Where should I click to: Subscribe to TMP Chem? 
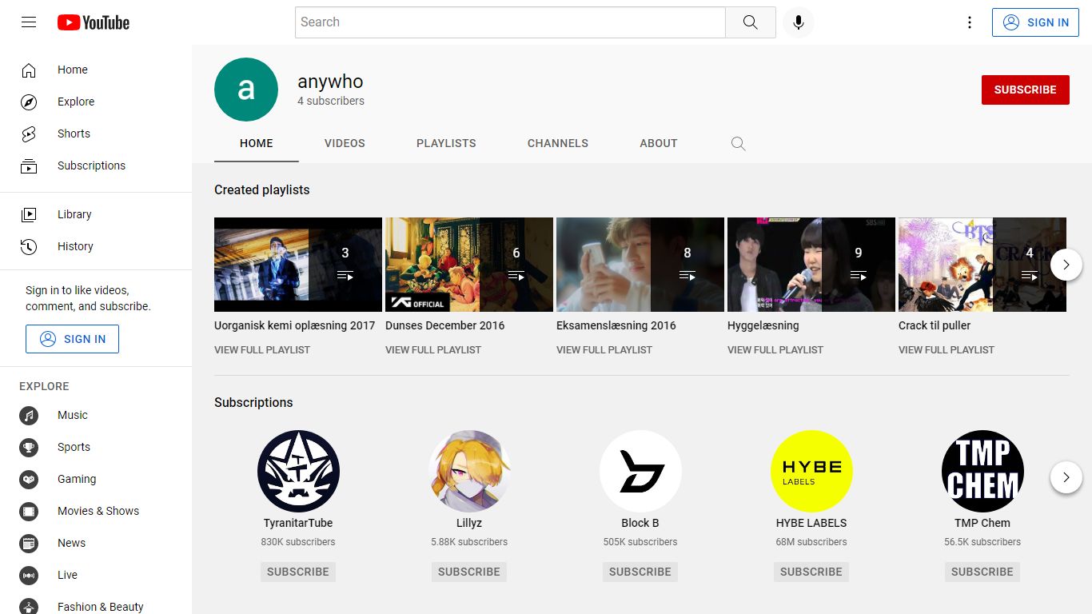click(x=982, y=572)
